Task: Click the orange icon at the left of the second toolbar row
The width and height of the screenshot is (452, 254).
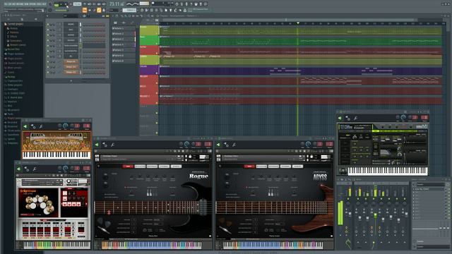Action: tap(85, 11)
